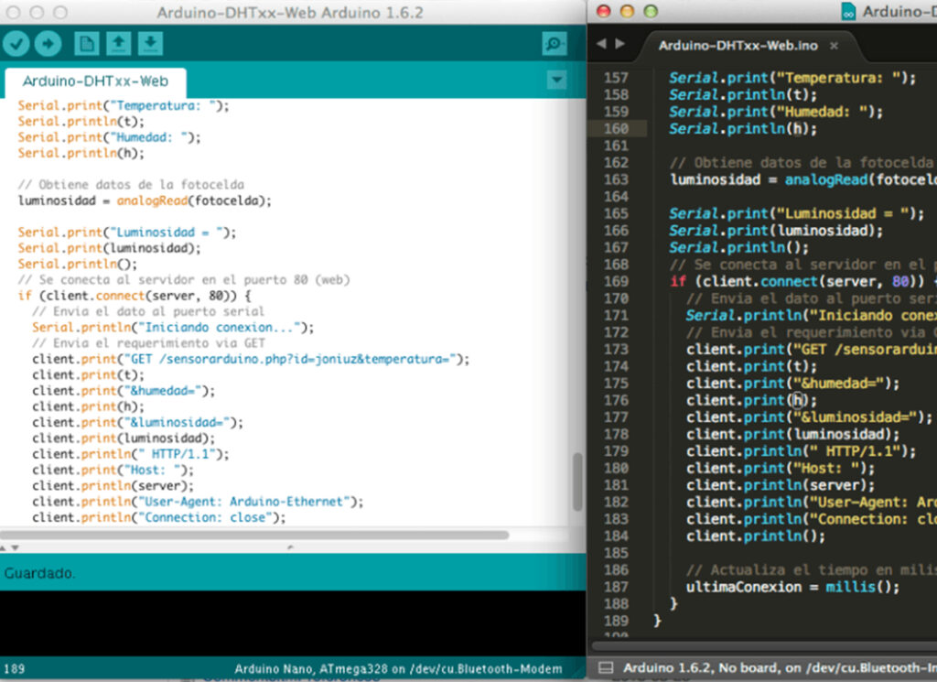Open a sketch with the Open icon
Screen dimensions: 937x682
(118, 44)
